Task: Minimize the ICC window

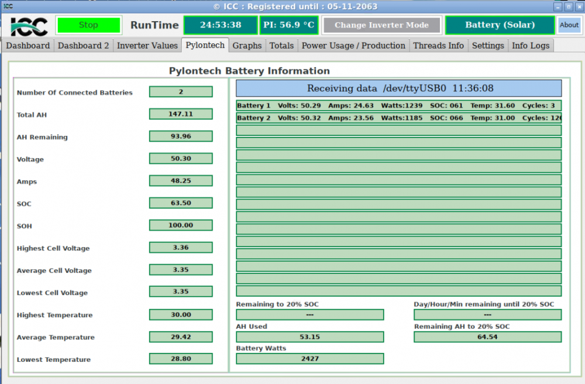Action: (x=558, y=6)
